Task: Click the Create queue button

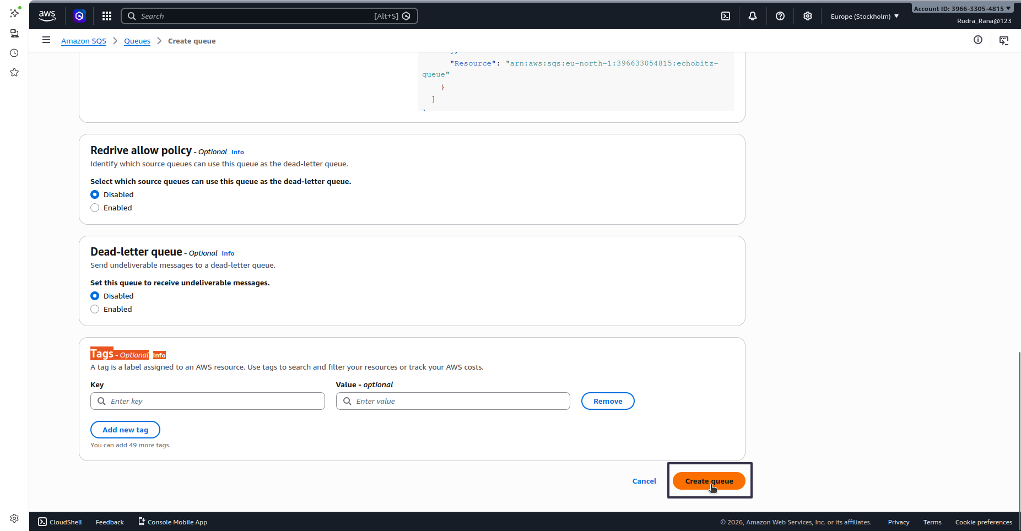Action: pos(709,481)
